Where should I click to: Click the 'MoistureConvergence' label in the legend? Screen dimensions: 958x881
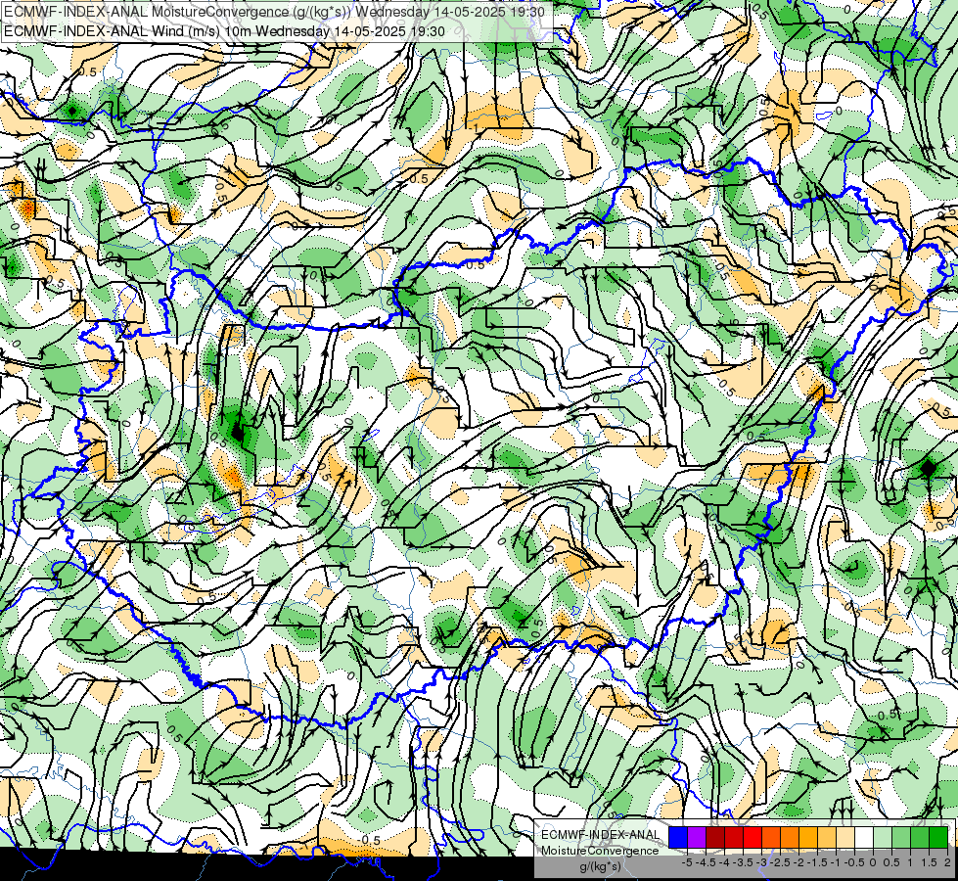(600, 851)
